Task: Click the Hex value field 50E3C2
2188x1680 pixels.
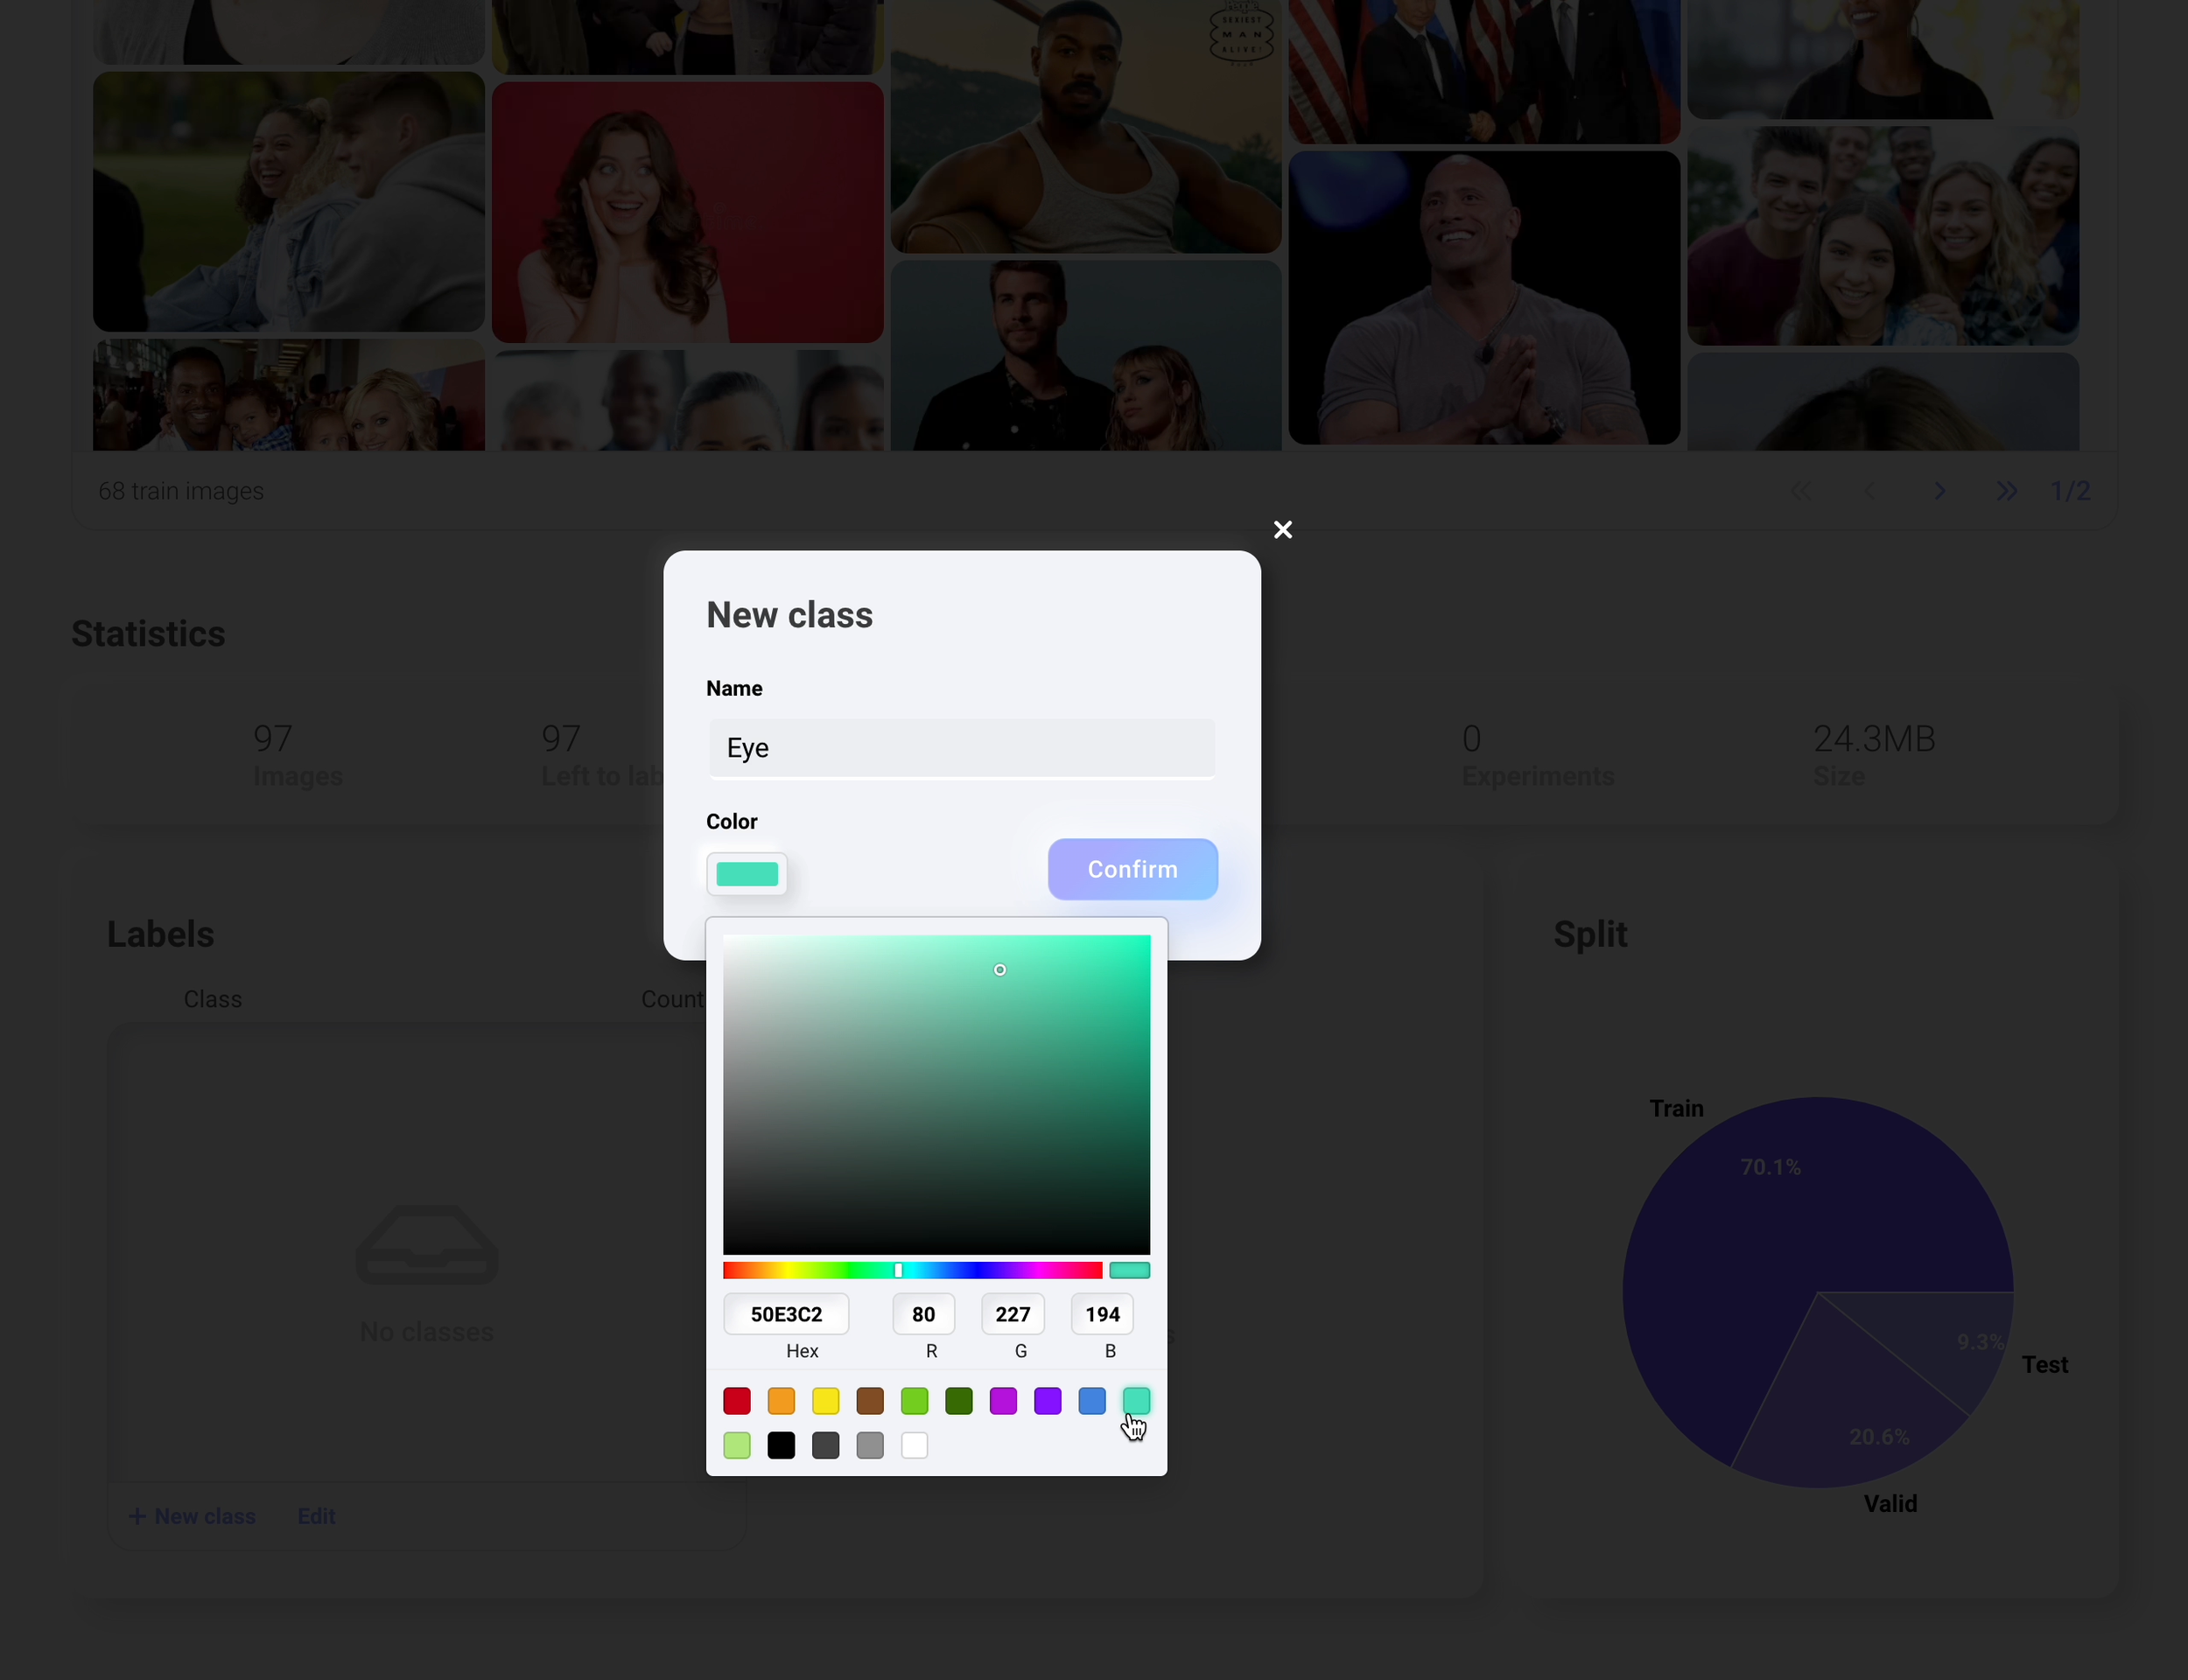Action: point(786,1314)
